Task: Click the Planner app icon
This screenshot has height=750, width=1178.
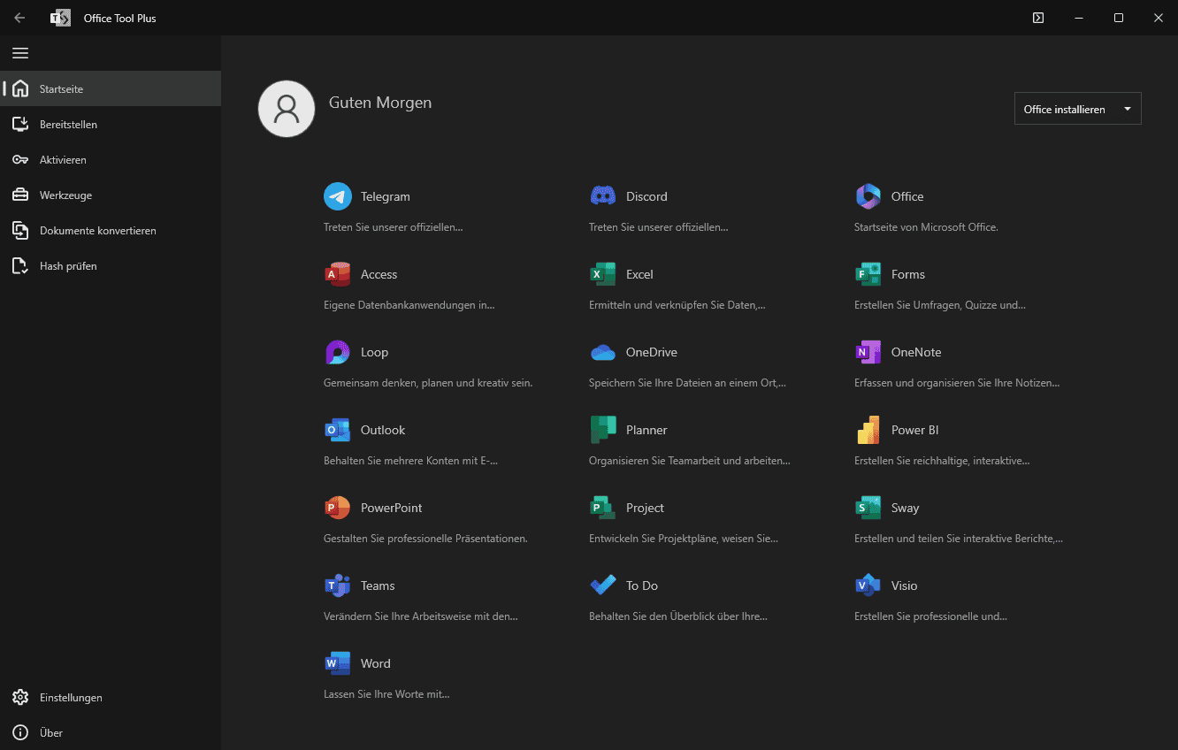Action: [x=603, y=430]
